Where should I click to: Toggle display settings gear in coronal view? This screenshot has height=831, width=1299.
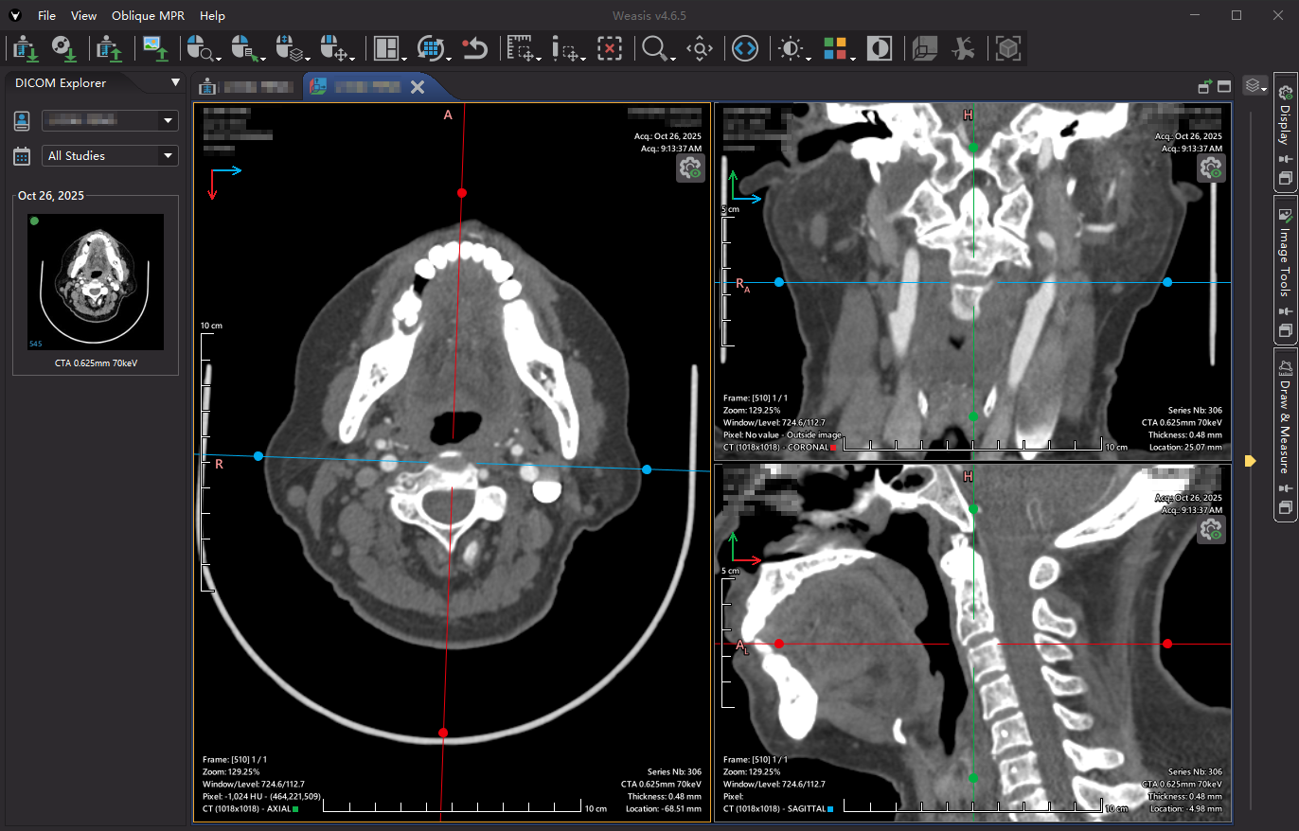1211,168
